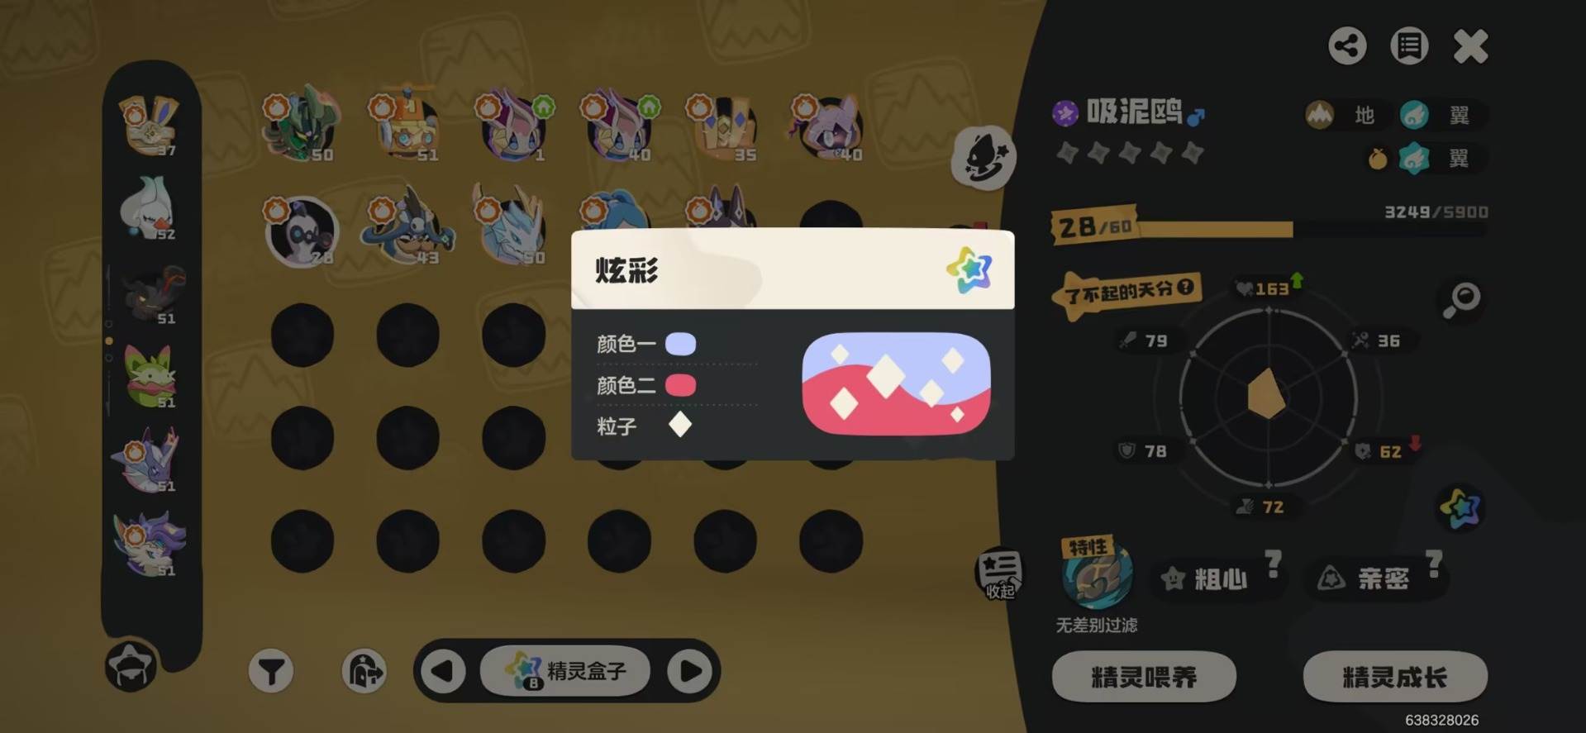Click the funnel filter icon
This screenshot has height=733, width=1586.
pos(271,671)
